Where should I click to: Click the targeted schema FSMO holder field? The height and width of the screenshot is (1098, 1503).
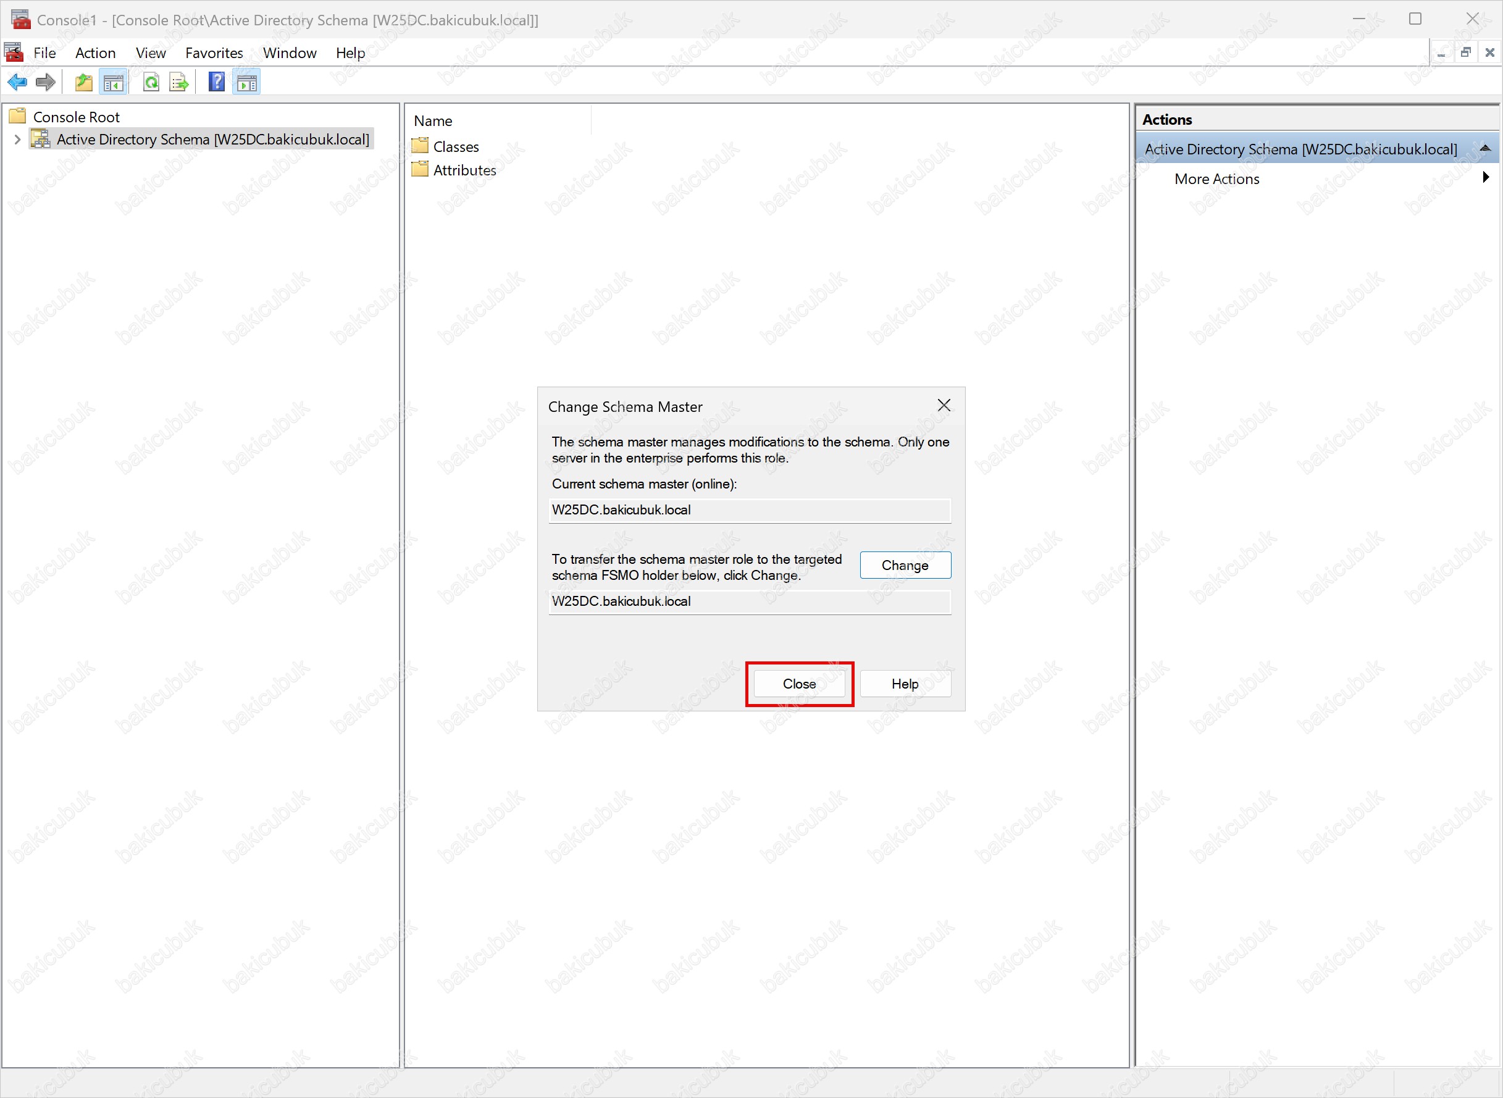tap(750, 601)
